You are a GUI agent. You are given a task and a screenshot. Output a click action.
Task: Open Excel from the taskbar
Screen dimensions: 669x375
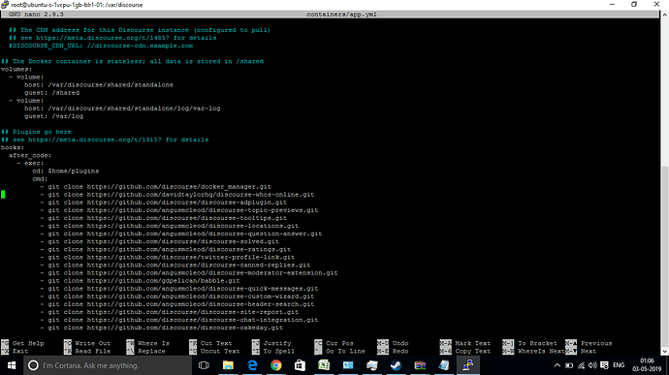(x=324, y=365)
